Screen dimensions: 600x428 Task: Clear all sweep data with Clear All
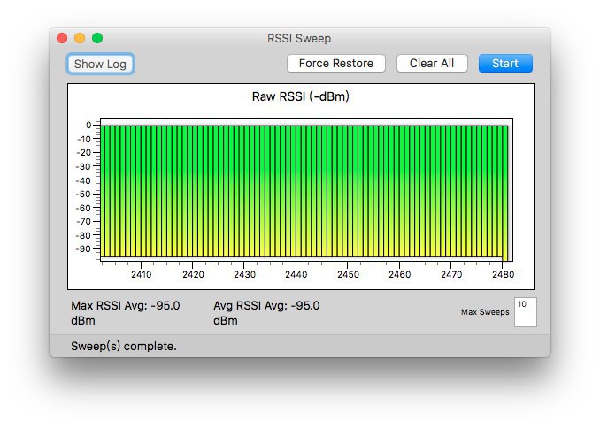pyautogui.click(x=432, y=63)
